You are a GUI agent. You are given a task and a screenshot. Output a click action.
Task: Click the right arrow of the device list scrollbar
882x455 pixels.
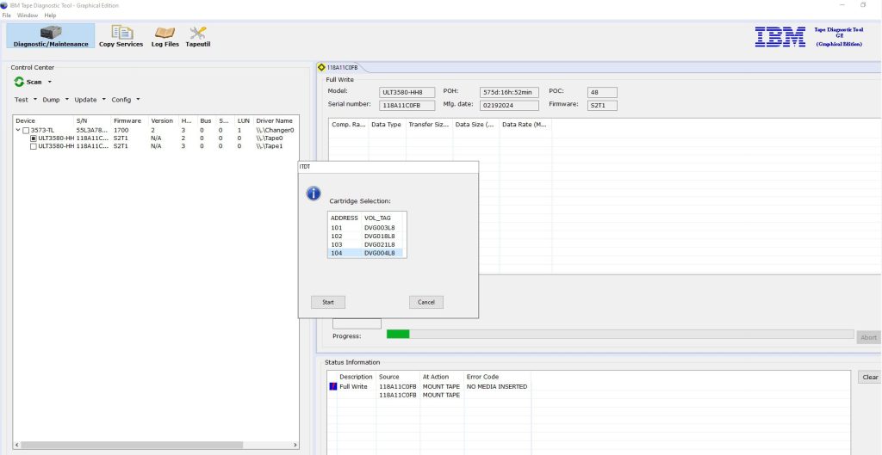click(295, 445)
